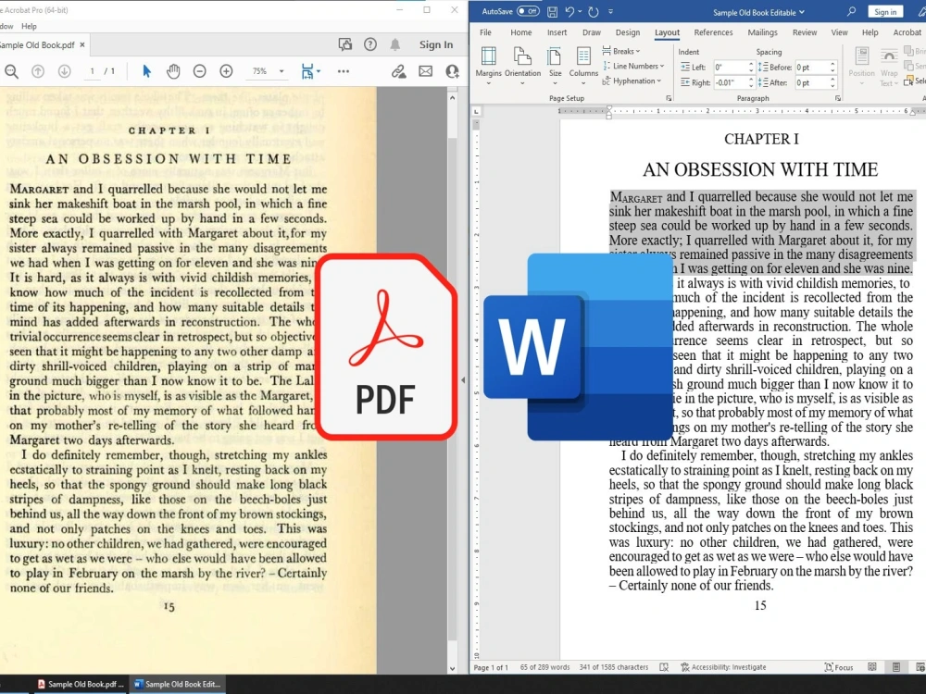The width and height of the screenshot is (926, 694).
Task: Switch to Focus mode in Word
Action: (839, 667)
